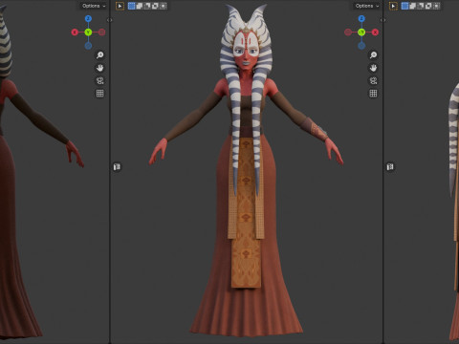The image size is (459, 344).
Task: Open the Options dropdown in middle viewport
Action: pyautogui.click(x=367, y=6)
